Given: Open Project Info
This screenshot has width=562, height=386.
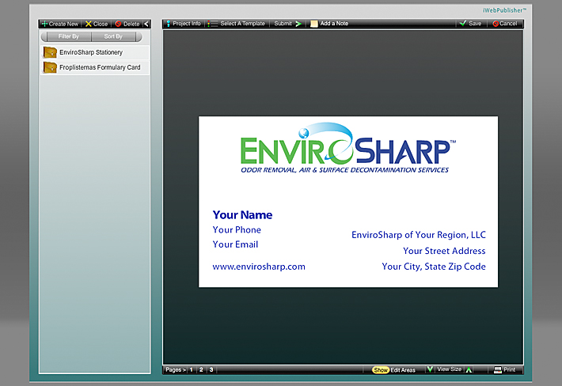Looking at the screenshot, I should coord(183,24).
